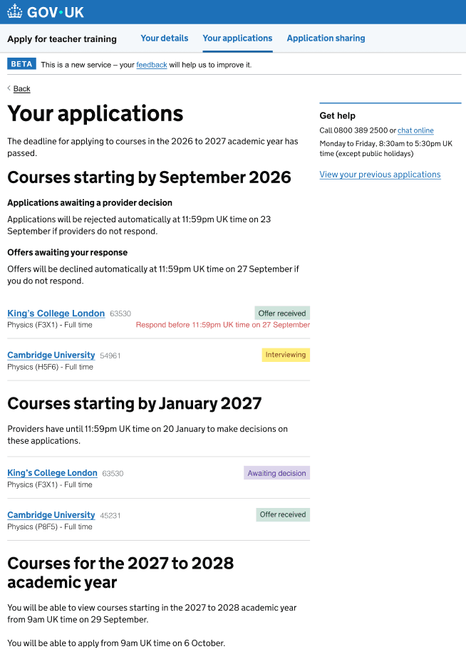Image resolution: width=466 pixels, height=659 pixels.
Task: Click the Interviewing status tag
Action: point(286,355)
